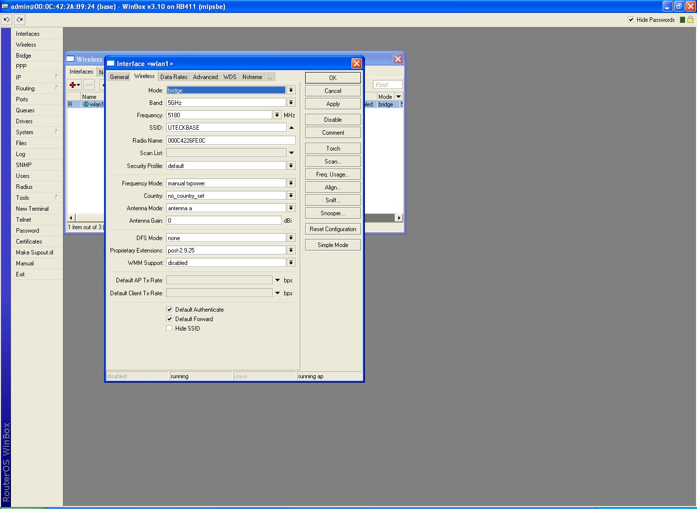Open the System sidebar submenu
Screen dimensions: 697x509
pos(37,132)
